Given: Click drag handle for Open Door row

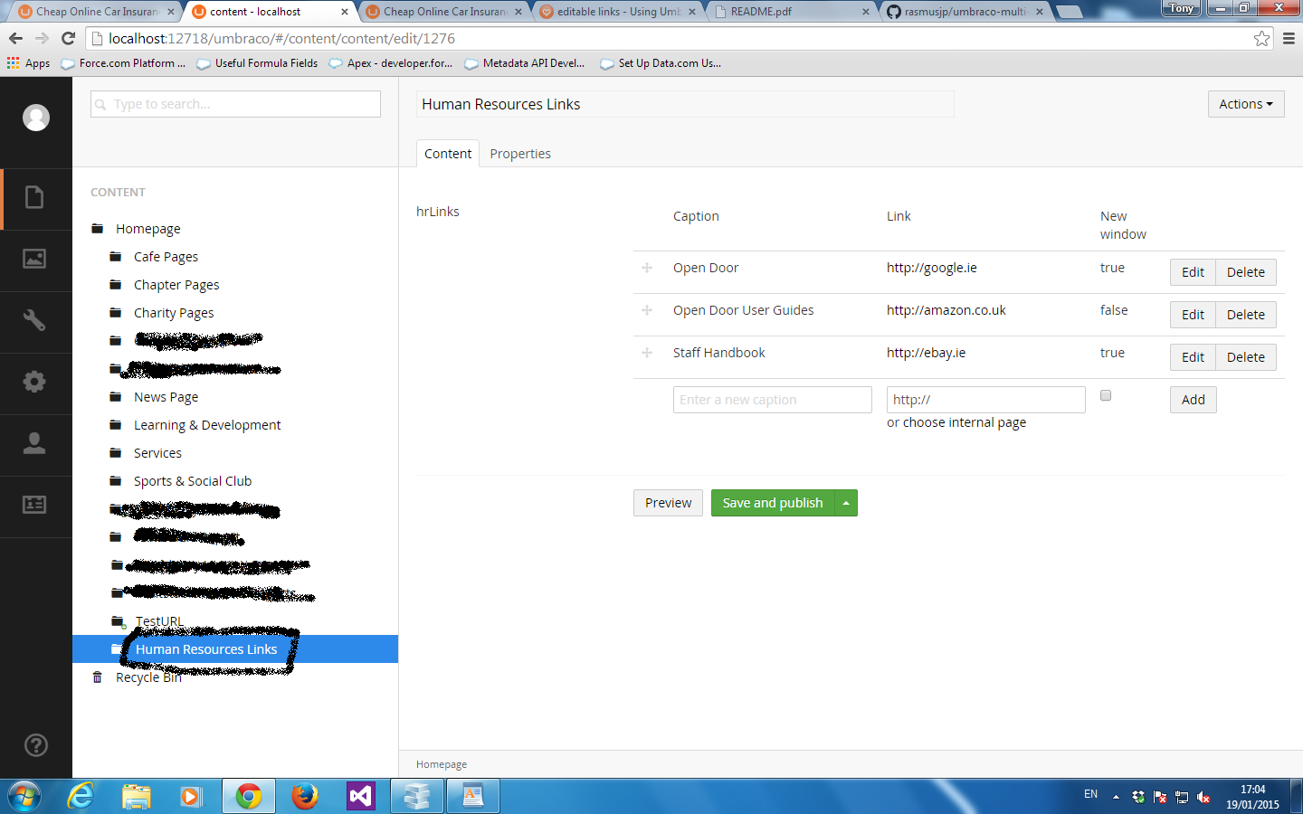Looking at the screenshot, I should pos(647,268).
